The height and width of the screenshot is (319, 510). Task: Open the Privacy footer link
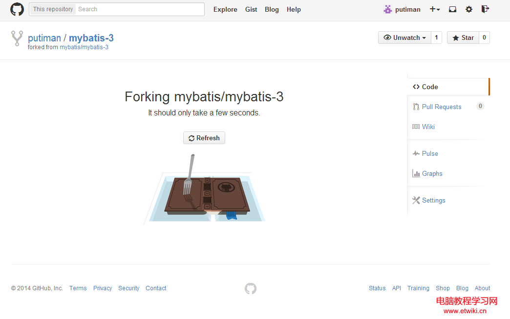click(103, 288)
